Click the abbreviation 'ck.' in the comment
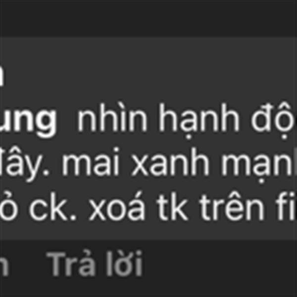 (52, 206)
